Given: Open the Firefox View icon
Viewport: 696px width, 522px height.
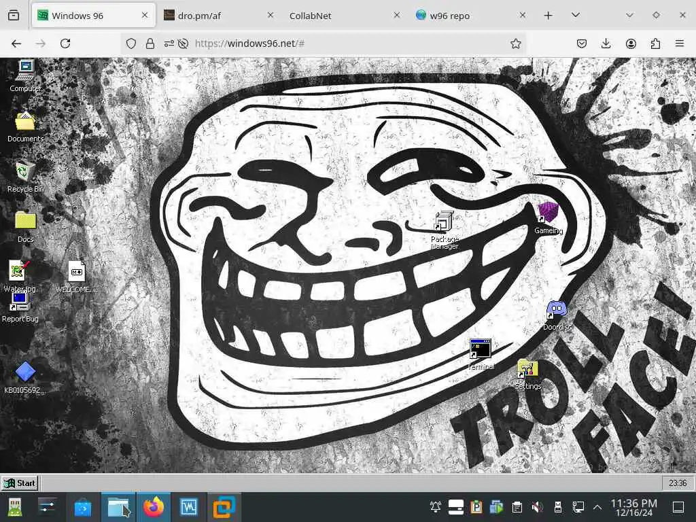Looking at the screenshot, I should [x=14, y=16].
